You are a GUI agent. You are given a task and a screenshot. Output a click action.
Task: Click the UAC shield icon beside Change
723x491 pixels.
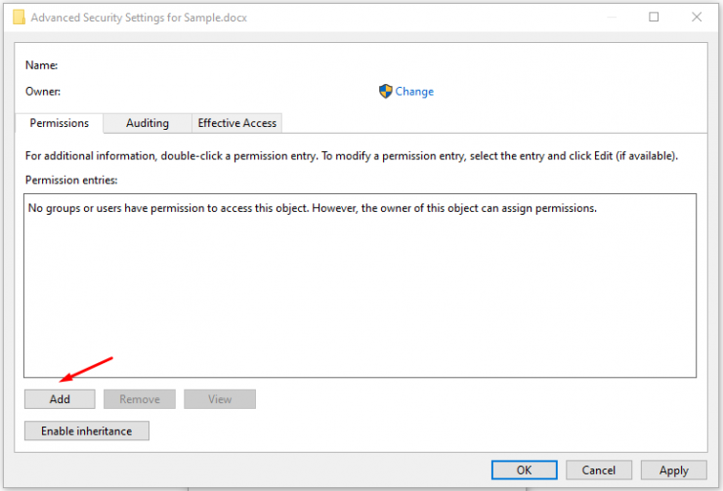tap(386, 91)
